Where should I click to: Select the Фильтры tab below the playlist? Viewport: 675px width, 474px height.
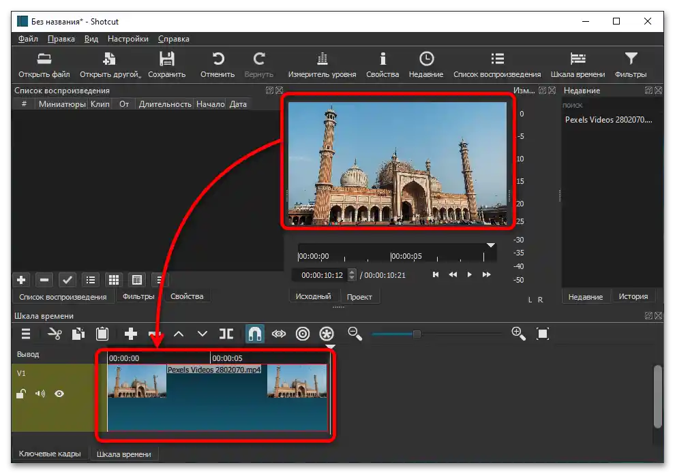pos(138,296)
